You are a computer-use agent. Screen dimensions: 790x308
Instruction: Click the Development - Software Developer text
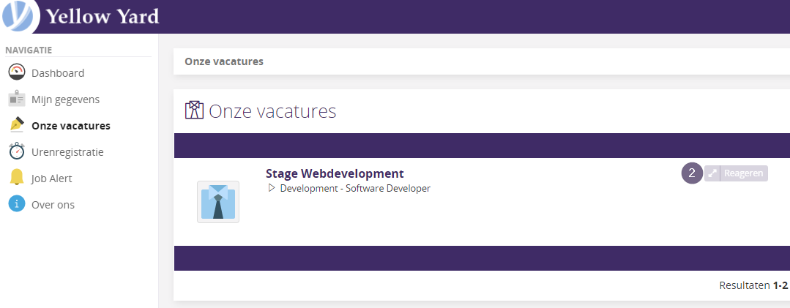(355, 188)
